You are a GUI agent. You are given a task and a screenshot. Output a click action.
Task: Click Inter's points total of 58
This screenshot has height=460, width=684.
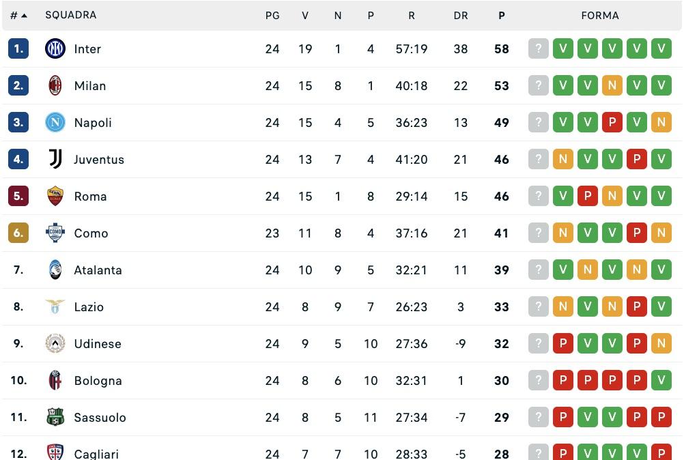[502, 48]
